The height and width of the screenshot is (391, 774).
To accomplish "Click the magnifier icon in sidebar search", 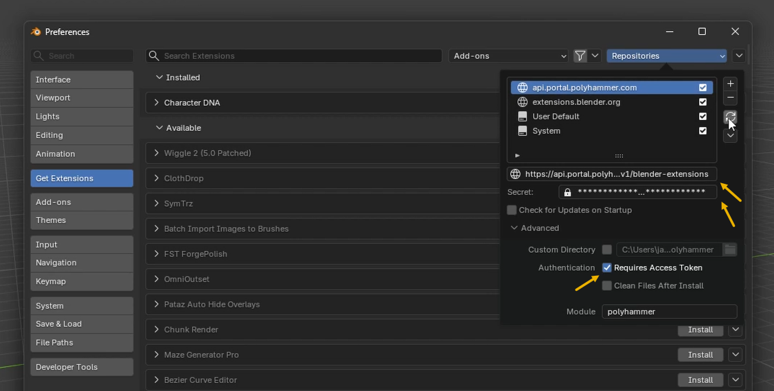I will 38,56.
